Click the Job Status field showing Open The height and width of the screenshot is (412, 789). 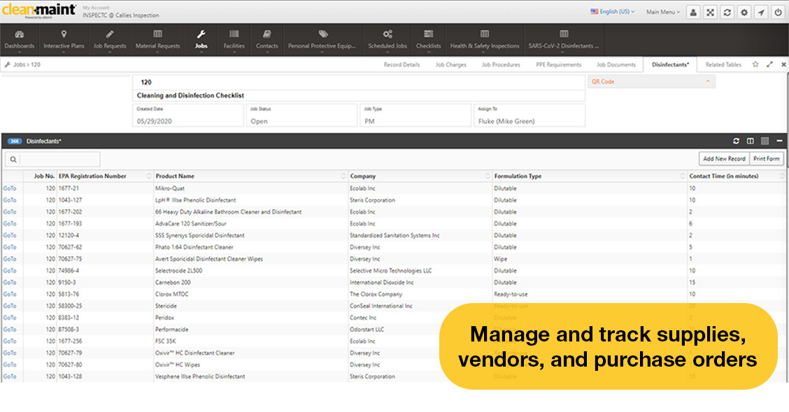click(x=302, y=115)
